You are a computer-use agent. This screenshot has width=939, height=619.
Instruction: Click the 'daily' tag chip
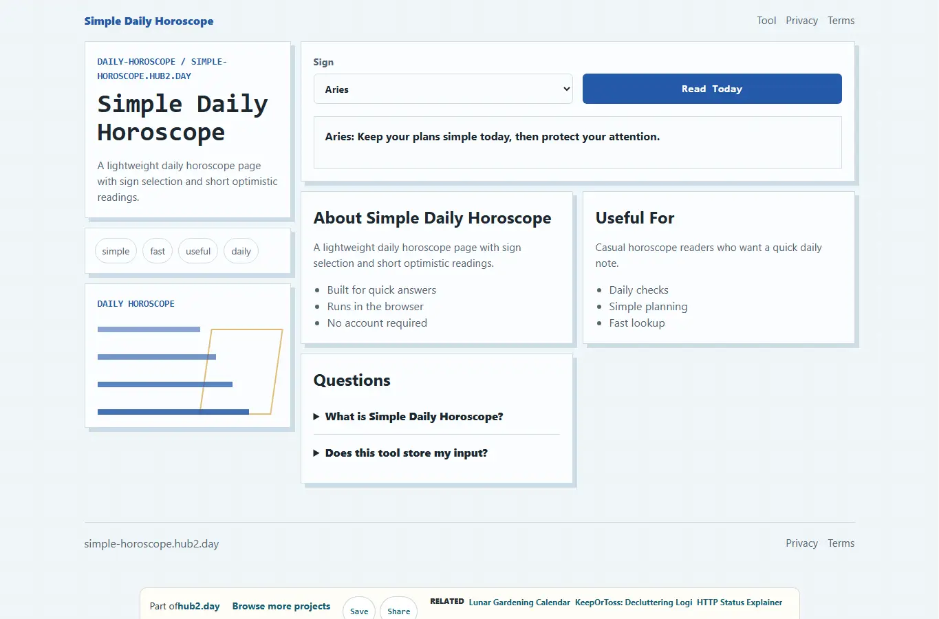coord(241,251)
